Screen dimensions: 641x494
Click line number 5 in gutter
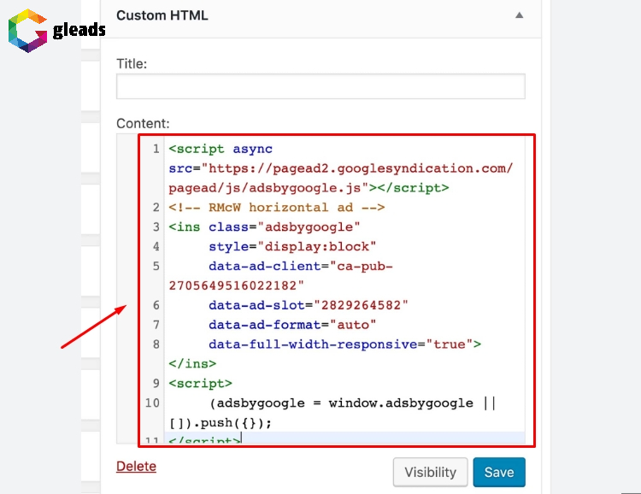tap(156, 266)
